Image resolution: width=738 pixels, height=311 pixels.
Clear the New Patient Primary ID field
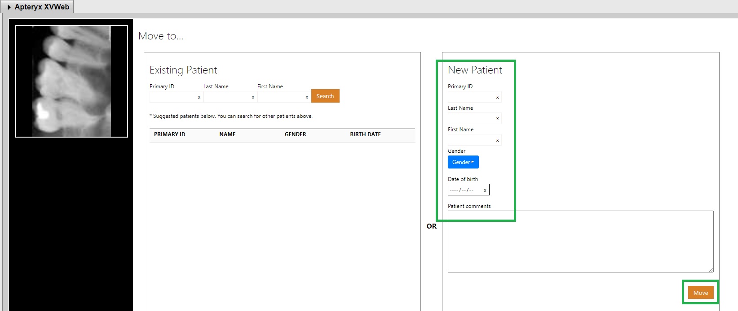click(497, 97)
